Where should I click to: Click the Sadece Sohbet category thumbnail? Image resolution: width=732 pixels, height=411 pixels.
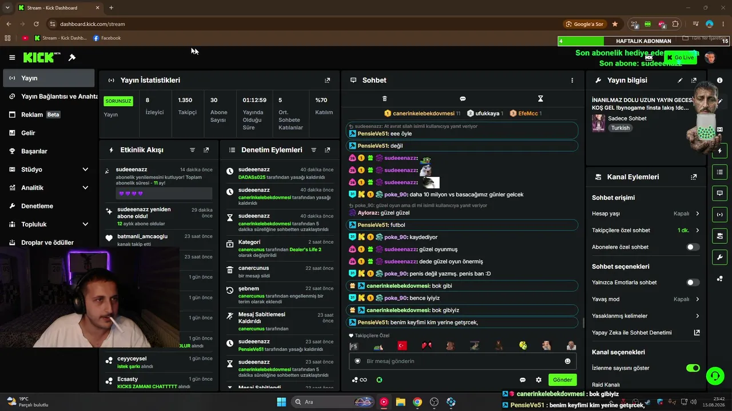[x=598, y=123]
